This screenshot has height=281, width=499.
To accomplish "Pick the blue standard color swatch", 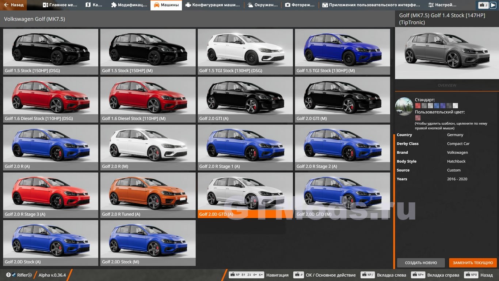I will (437, 106).
